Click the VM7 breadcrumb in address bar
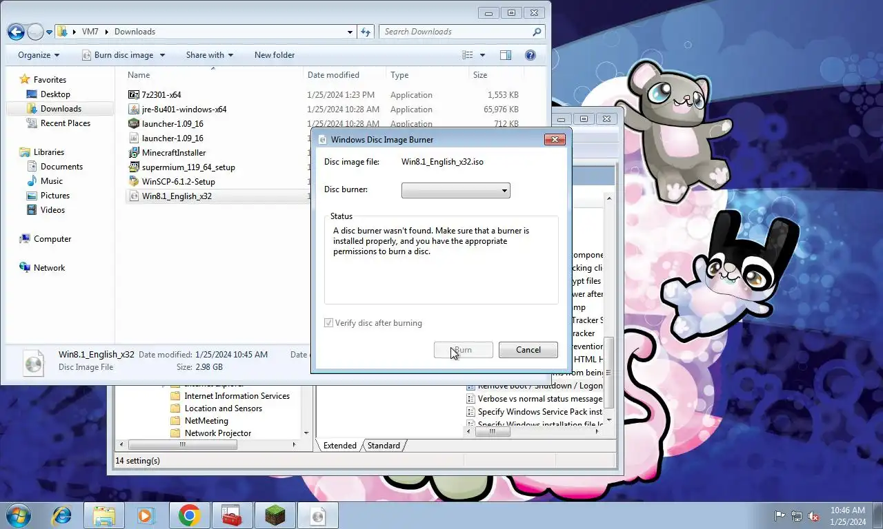 (x=90, y=32)
